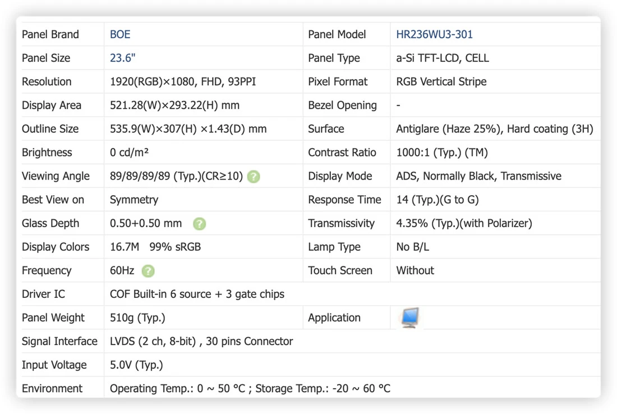
Task: Select the Brightness label
Action: click(47, 152)
